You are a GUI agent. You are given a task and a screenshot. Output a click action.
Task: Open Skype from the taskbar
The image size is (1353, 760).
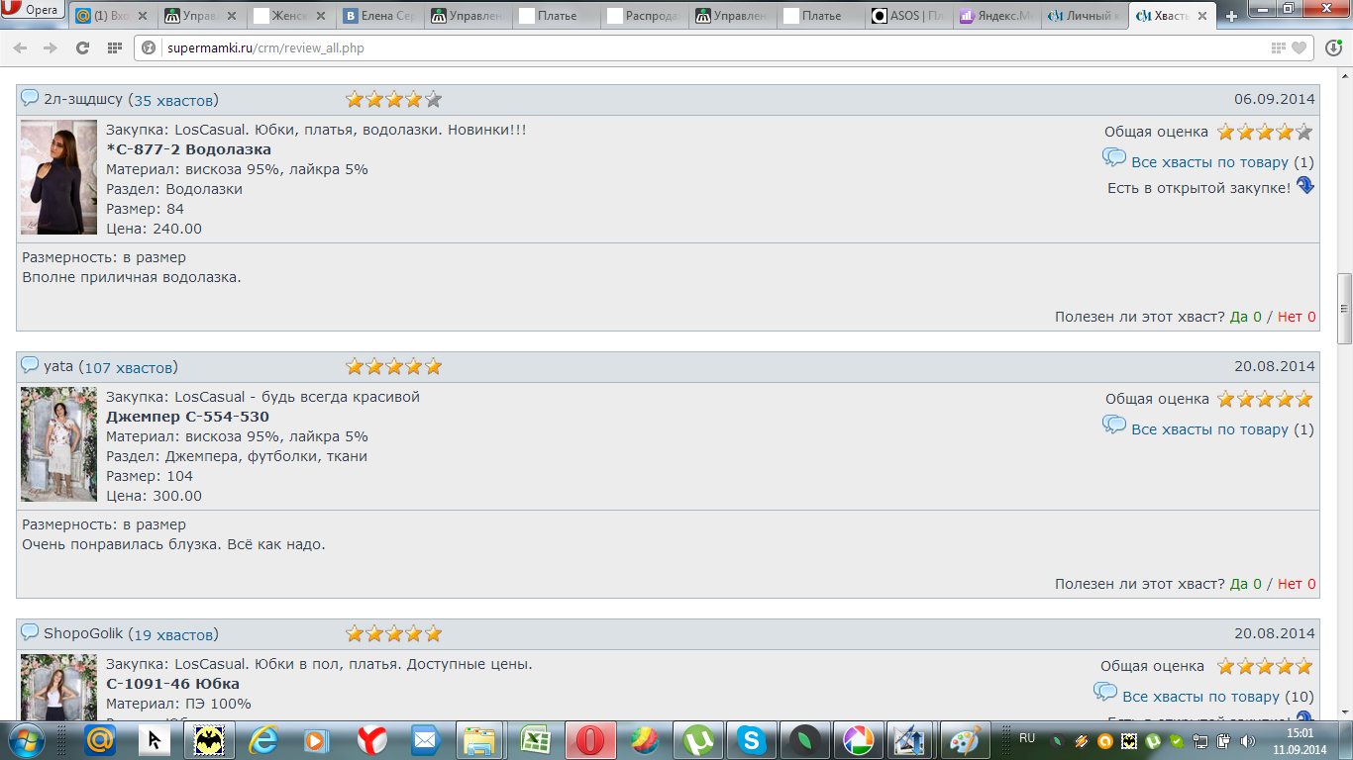(752, 739)
